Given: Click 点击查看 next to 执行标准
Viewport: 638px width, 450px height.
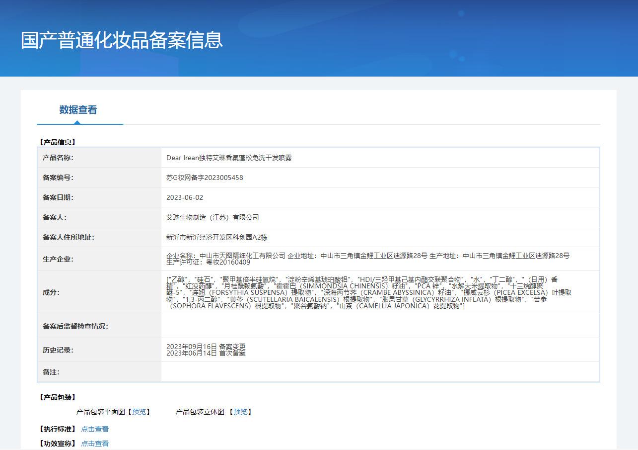Looking at the screenshot, I should coord(95,429).
